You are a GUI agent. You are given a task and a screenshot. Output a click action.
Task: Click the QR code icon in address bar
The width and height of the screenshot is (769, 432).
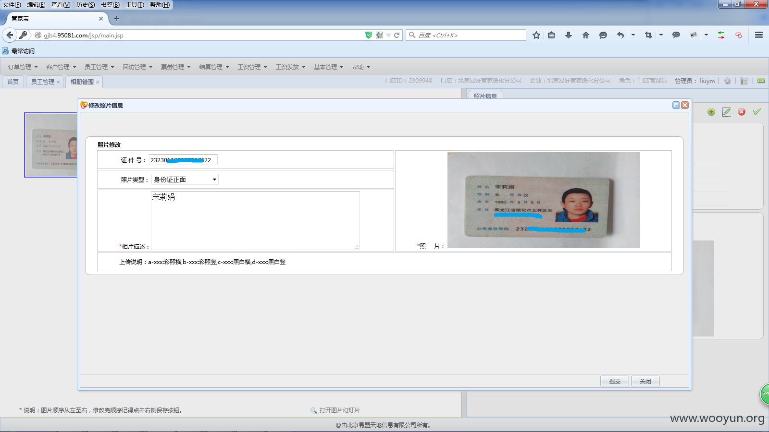[x=379, y=35]
